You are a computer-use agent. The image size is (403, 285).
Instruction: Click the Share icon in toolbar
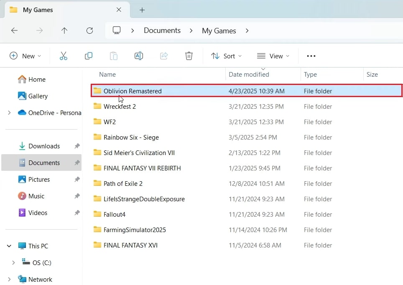point(164,56)
